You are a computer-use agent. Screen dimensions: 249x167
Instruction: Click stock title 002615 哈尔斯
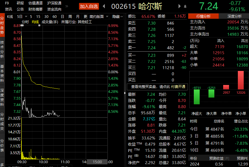tap(137, 6)
